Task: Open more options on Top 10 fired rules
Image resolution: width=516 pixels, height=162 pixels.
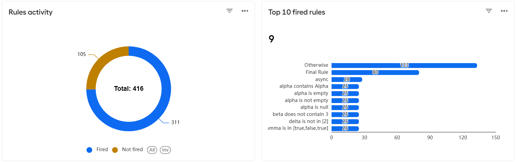Action: tap(504, 11)
